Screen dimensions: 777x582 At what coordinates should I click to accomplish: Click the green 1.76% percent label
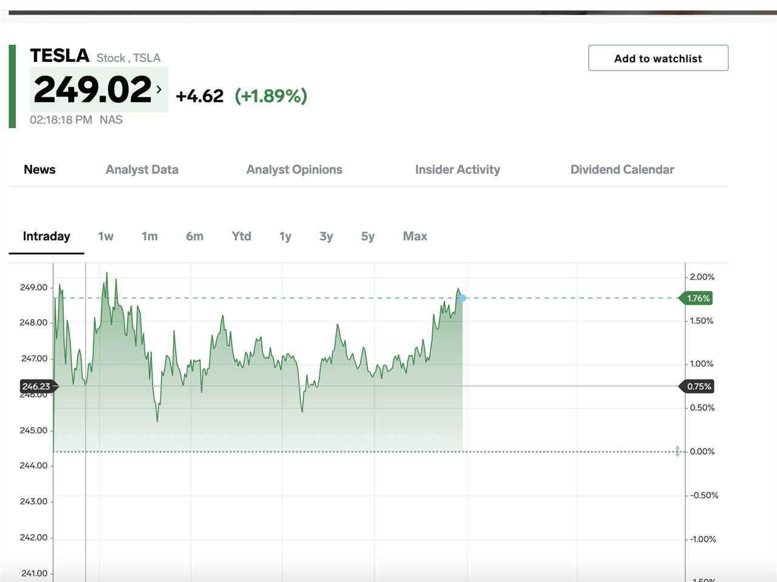click(x=697, y=298)
